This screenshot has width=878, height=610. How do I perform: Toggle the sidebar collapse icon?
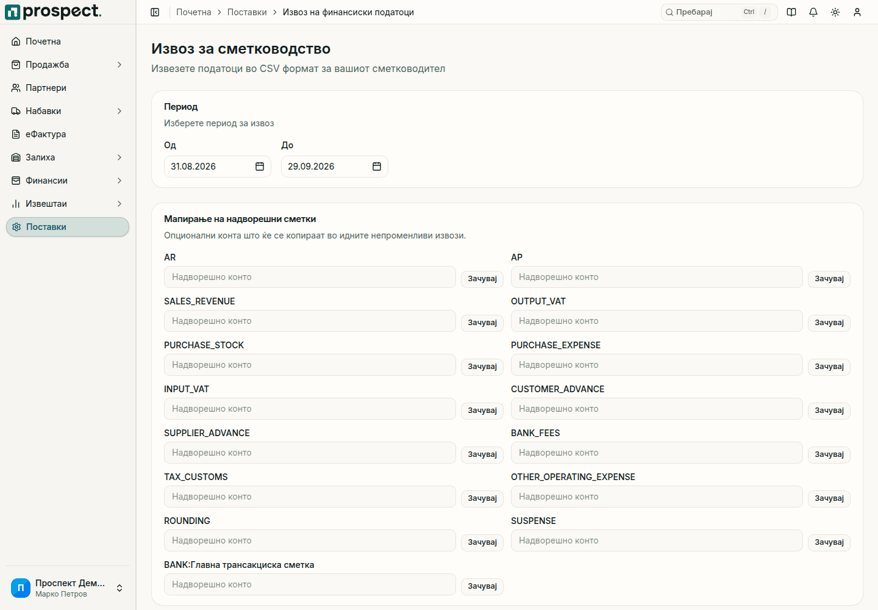(x=155, y=12)
